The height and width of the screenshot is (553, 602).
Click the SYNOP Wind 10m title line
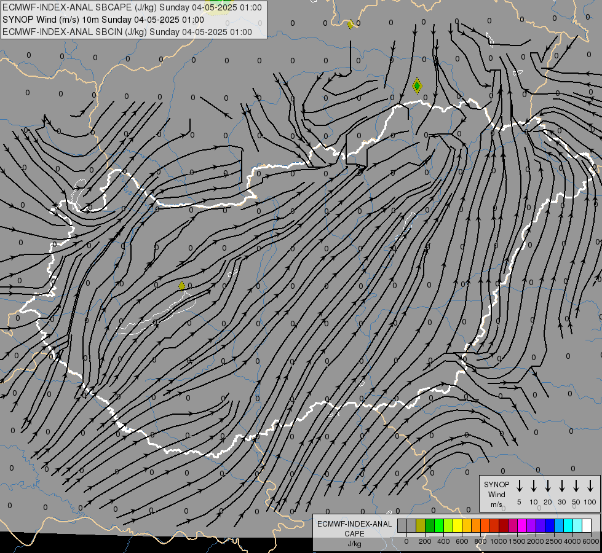click(103, 20)
